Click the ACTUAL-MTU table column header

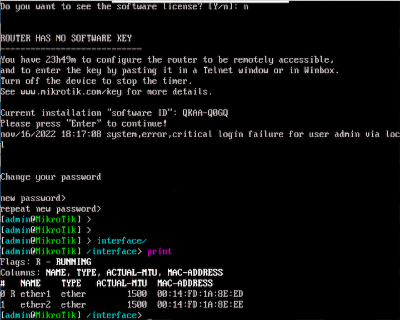(x=122, y=283)
